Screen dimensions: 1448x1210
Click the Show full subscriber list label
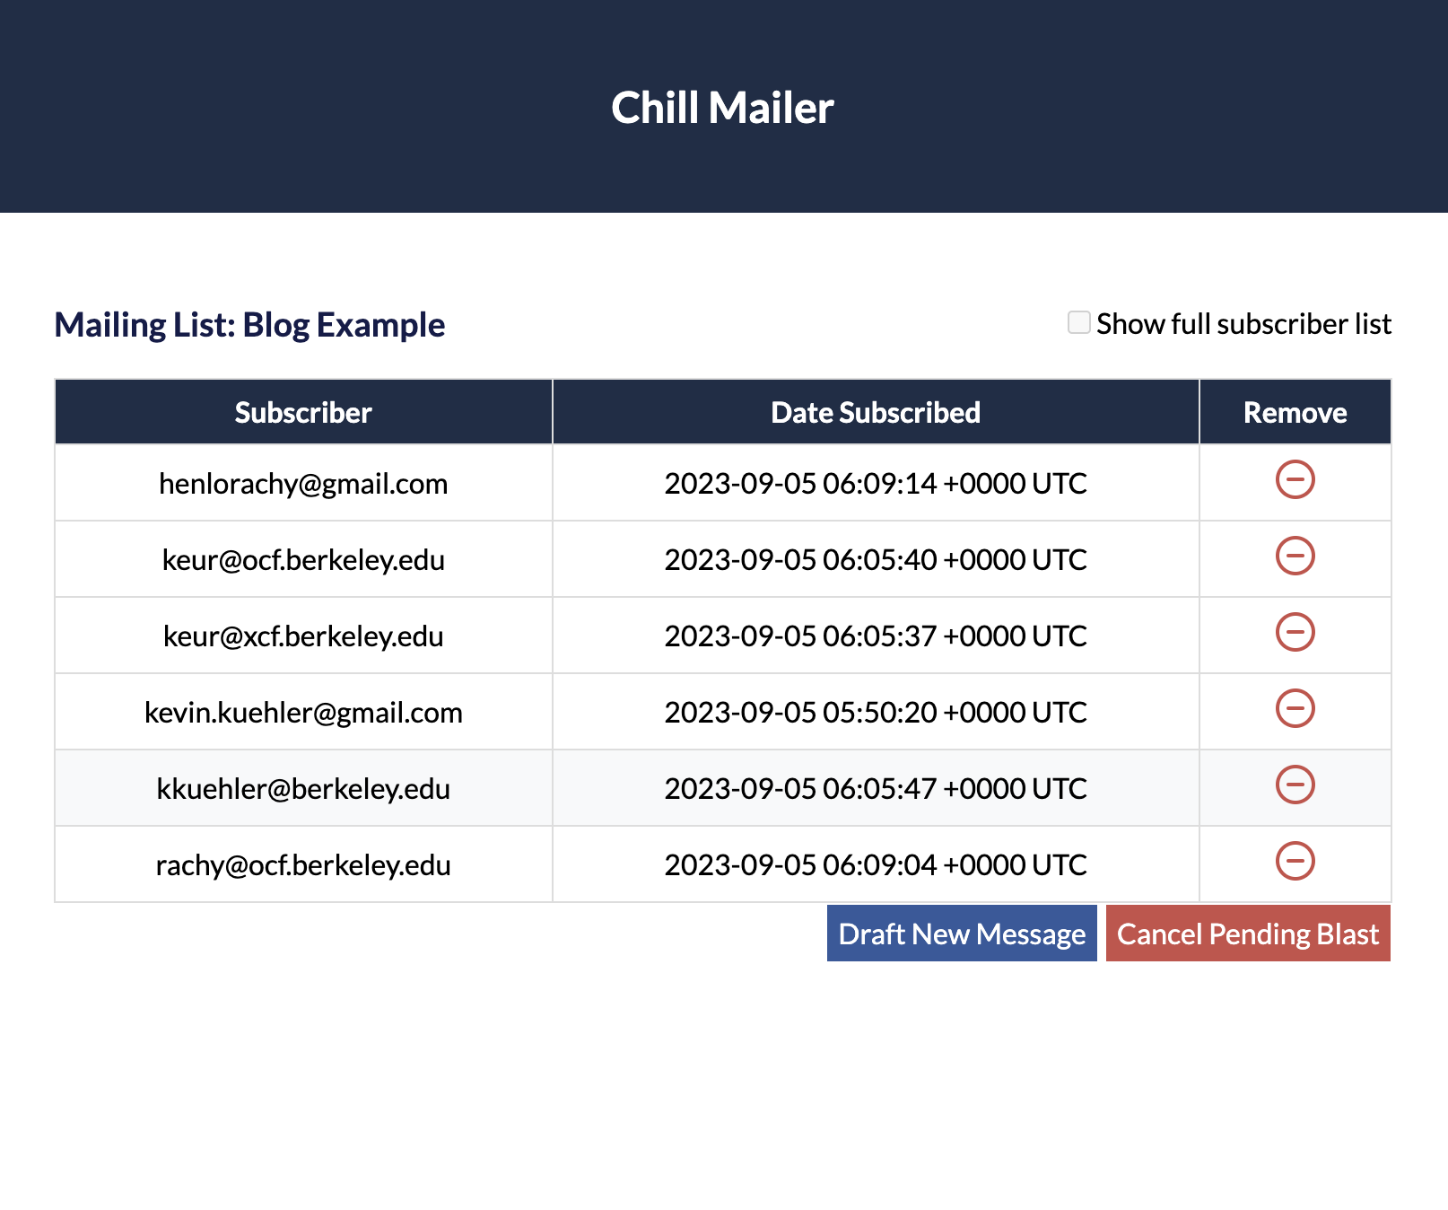[x=1243, y=323]
